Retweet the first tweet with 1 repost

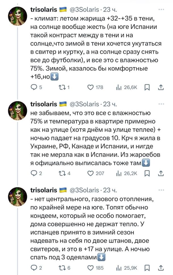coord(62,87)
